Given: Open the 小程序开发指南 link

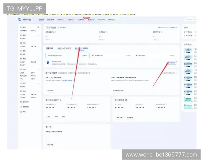Looking at the screenshot, I should (67, 80).
